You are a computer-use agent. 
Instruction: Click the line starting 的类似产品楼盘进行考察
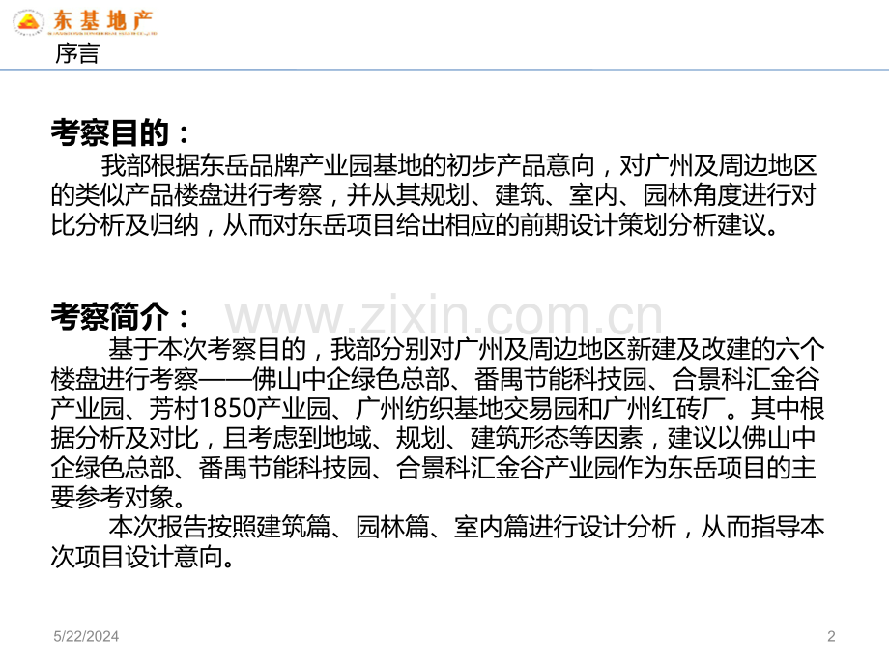[x=434, y=195]
